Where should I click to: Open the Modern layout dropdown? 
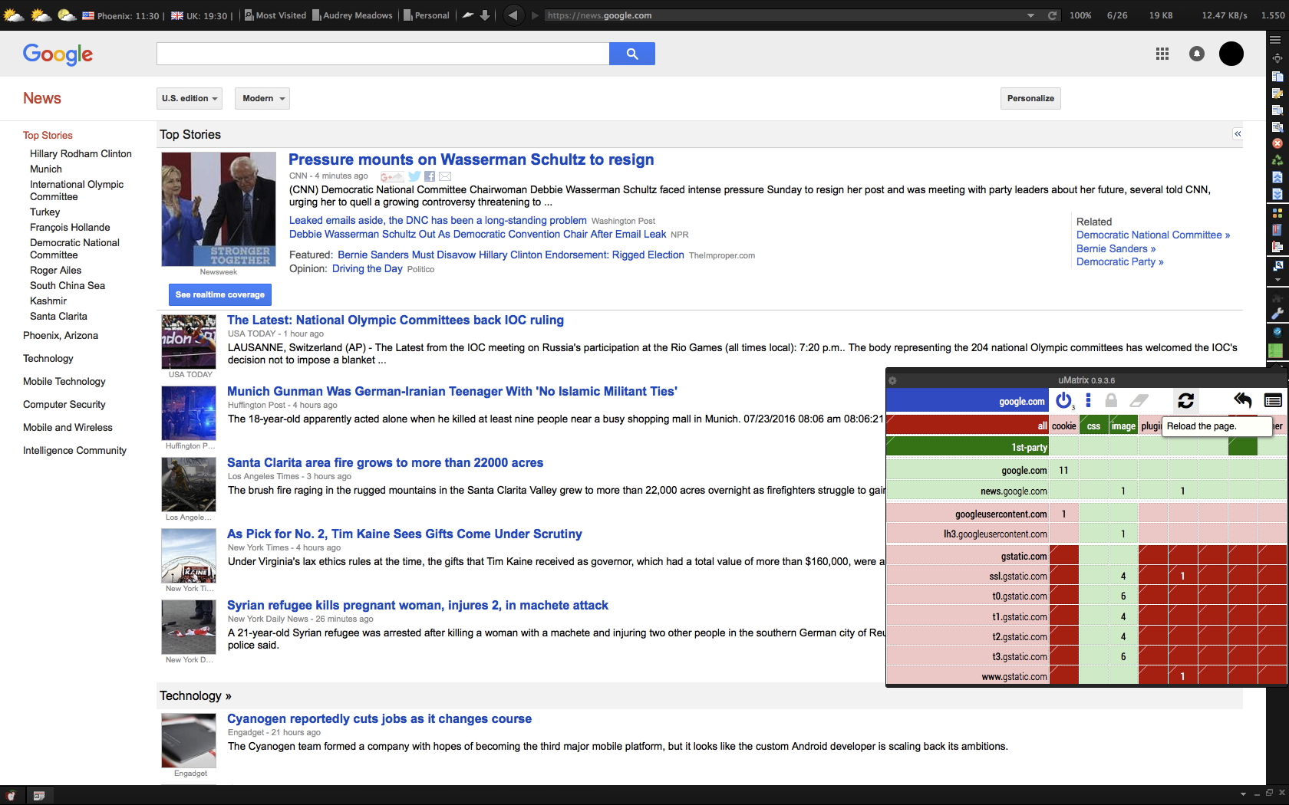[x=262, y=98]
